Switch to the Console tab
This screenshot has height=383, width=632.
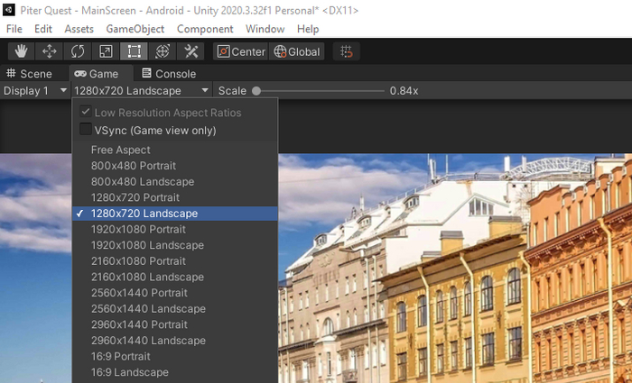(x=170, y=74)
